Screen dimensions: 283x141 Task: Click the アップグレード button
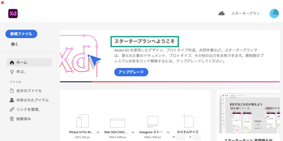131,72
